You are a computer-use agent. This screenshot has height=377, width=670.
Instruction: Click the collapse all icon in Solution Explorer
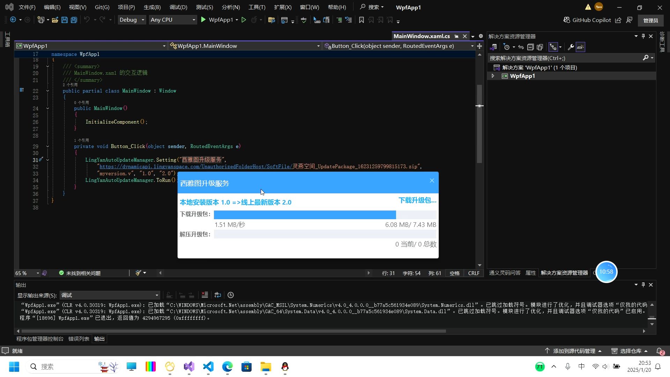(x=530, y=47)
